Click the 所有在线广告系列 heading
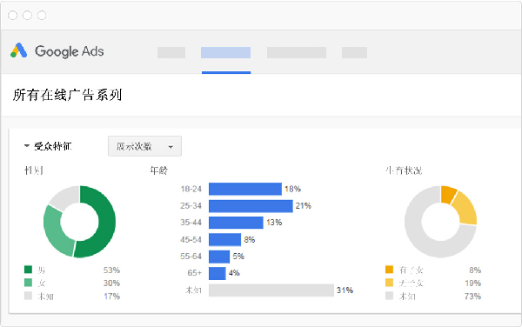Viewport: 522px width, 327px height. (x=67, y=95)
